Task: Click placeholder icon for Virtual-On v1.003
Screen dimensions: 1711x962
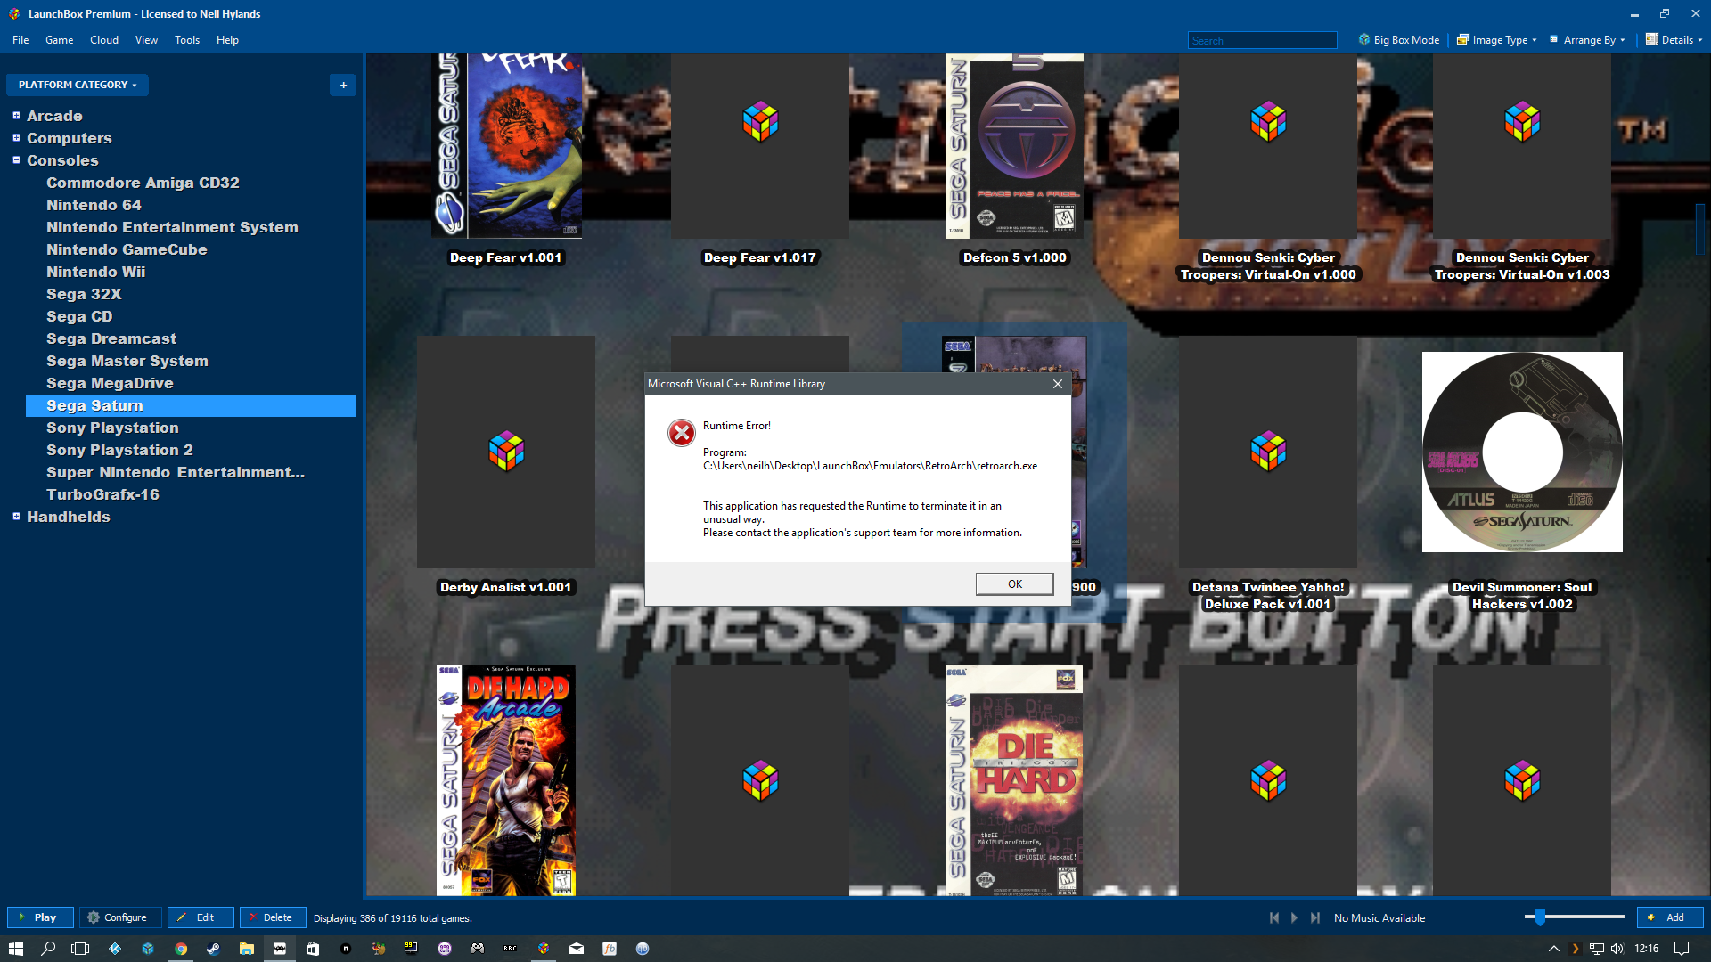Action: pyautogui.click(x=1522, y=122)
